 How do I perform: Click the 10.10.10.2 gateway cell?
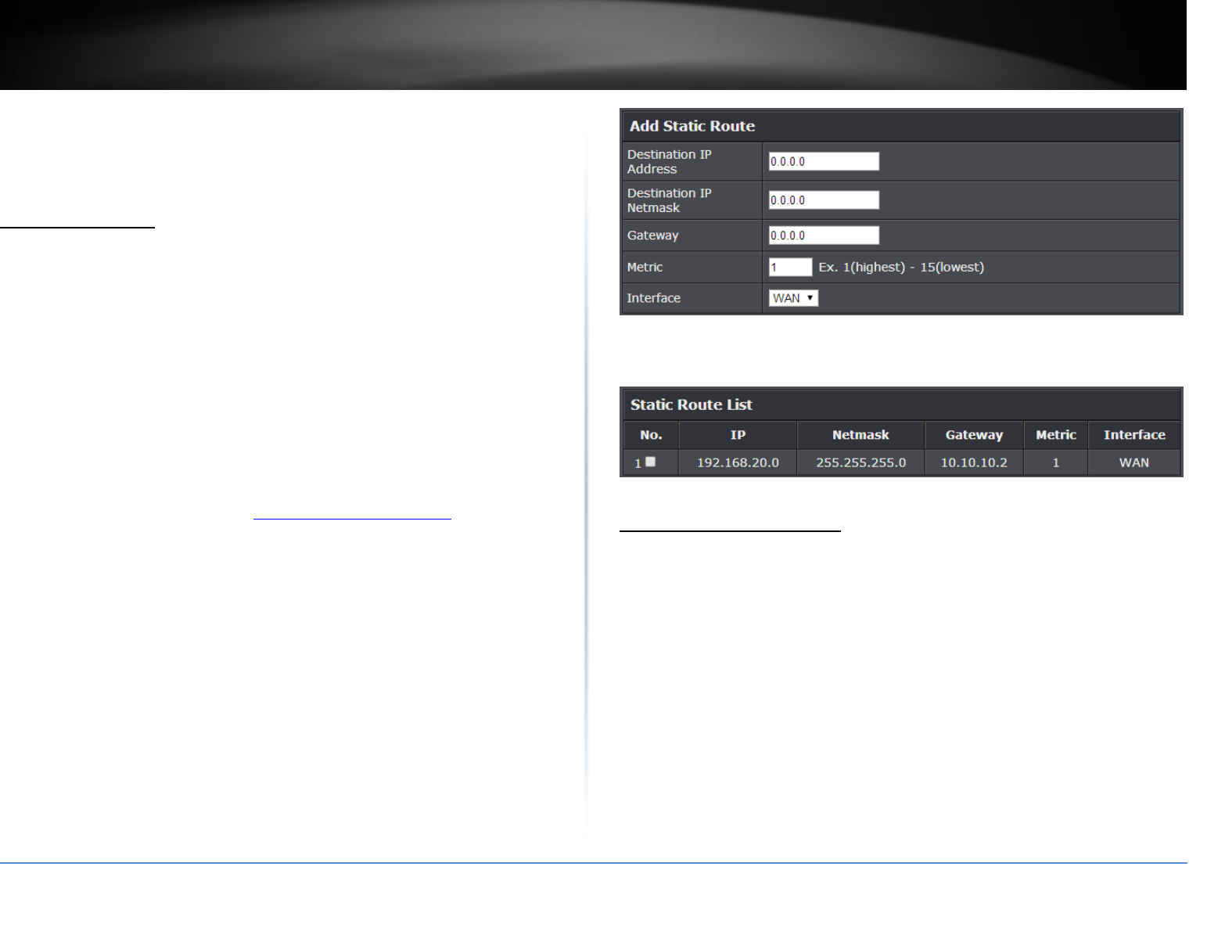(x=974, y=462)
